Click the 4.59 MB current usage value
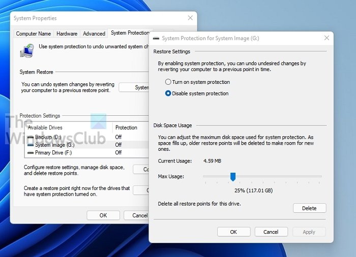This screenshot has height=257, width=356. pos(212,161)
